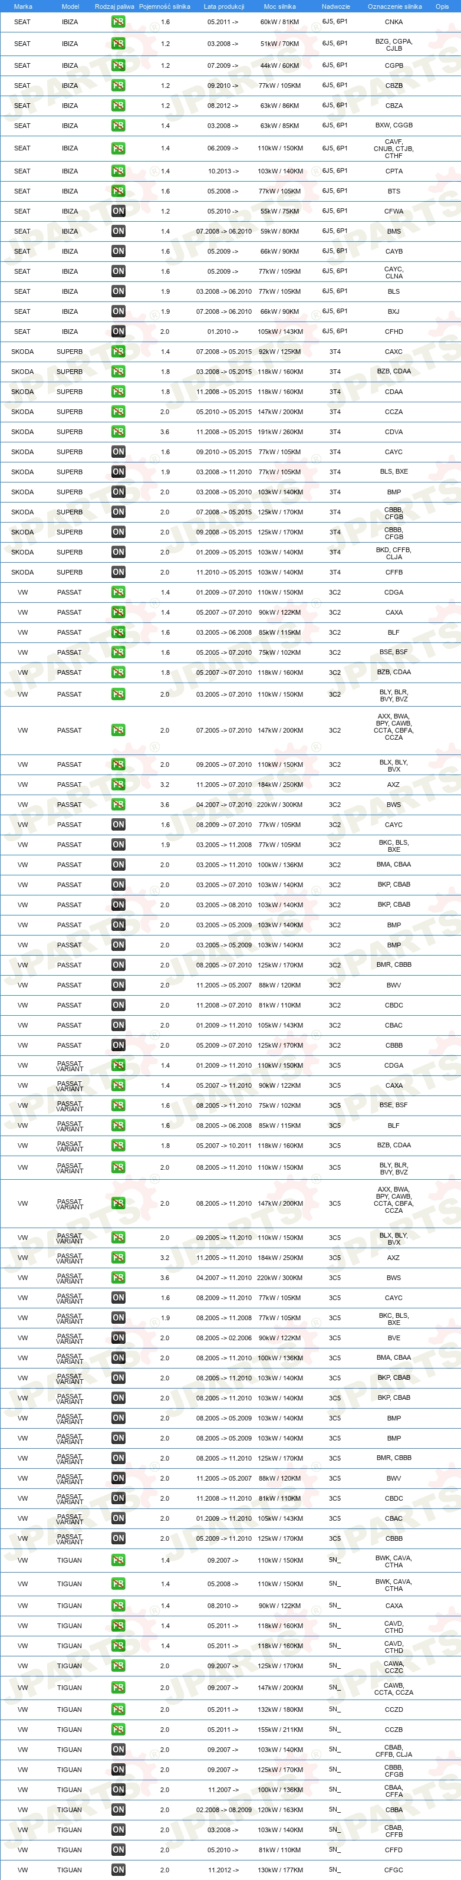Click petrol icon in Tiguan CAWA, CCZC row
Image resolution: width=461 pixels, height=1880 pixels.
[x=118, y=1665]
